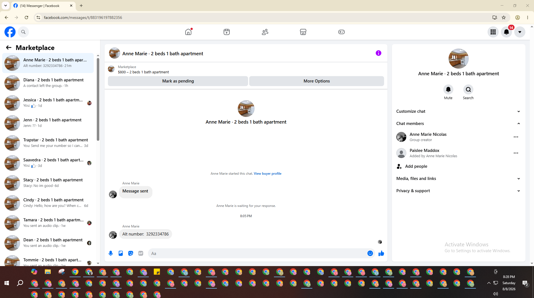The width and height of the screenshot is (534, 298).
Task: Open options for Anne Marie Nicolas
Action: 516,137
